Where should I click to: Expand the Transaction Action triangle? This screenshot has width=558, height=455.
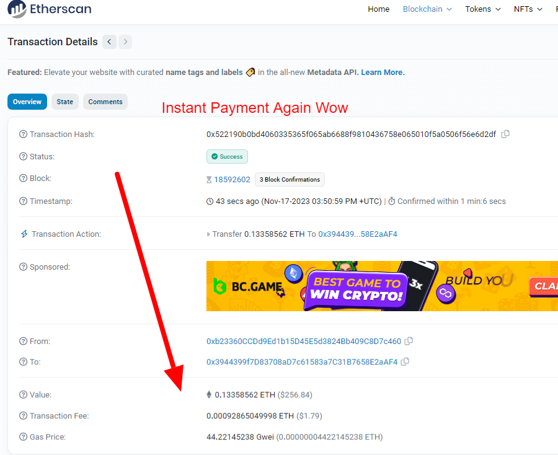click(x=208, y=234)
